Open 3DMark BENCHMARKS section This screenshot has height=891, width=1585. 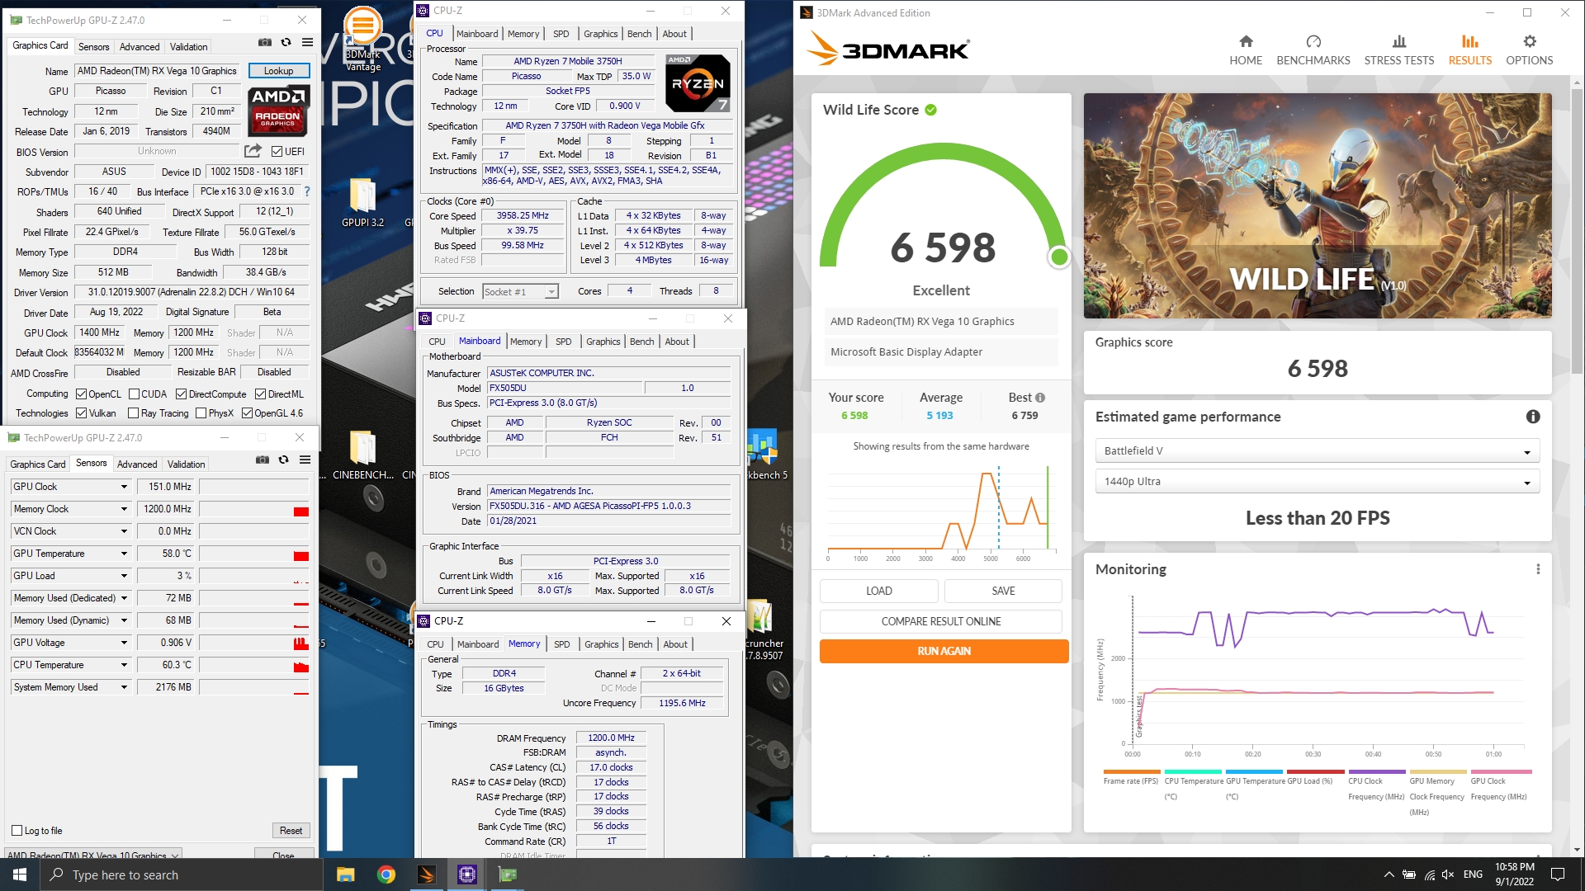point(1313,50)
